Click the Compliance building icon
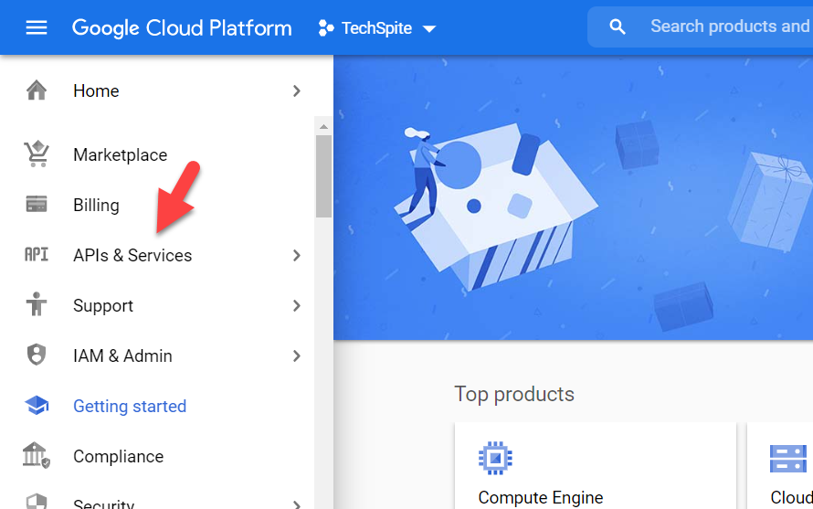Screen dimensions: 813x509 click(37, 456)
